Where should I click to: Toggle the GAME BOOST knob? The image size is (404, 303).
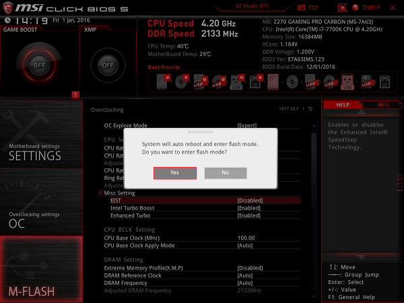click(39, 65)
